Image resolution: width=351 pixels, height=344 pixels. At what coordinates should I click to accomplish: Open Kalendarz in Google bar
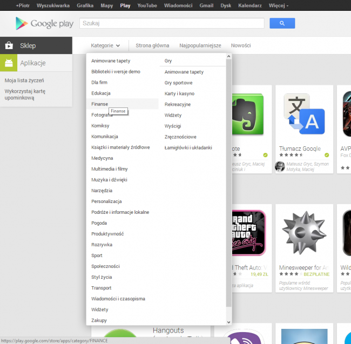click(250, 5)
